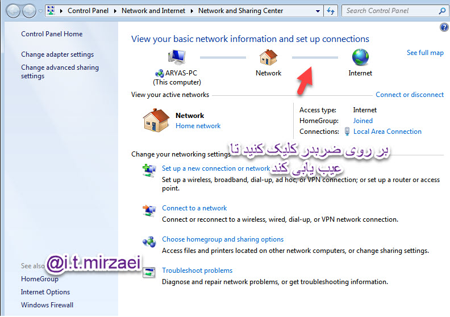Open Local Area Connection status link
Image resolution: width=450 pixels, height=317 pixels.
tap(388, 132)
